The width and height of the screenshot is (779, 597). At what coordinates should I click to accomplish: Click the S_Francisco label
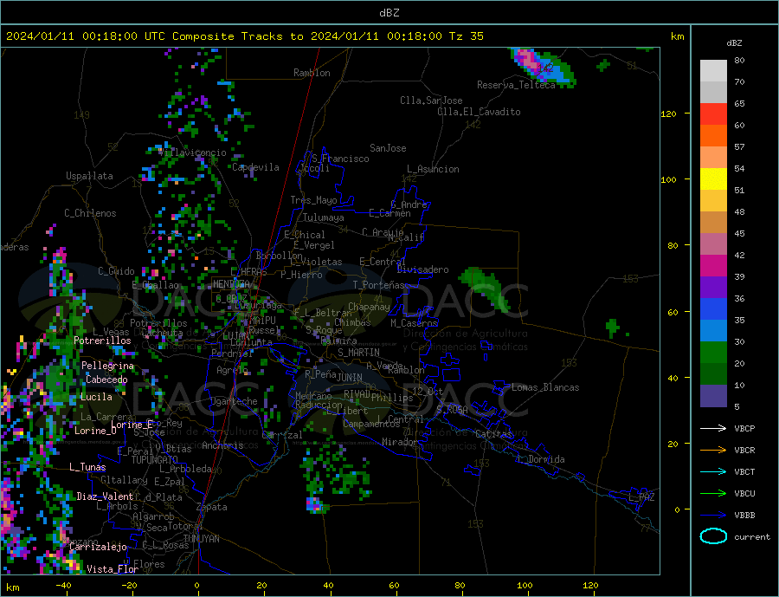pos(340,159)
